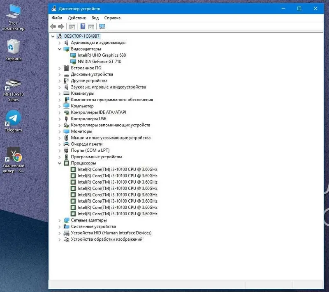Screen dimensions: 329x292
Task: Click the Процессоры chip category icon
Action: (66, 163)
